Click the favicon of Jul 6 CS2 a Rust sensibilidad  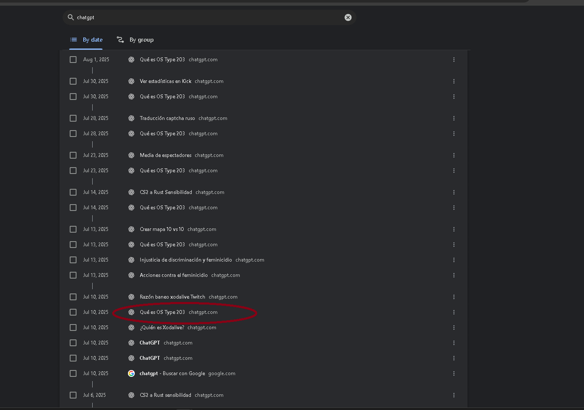[x=131, y=395]
